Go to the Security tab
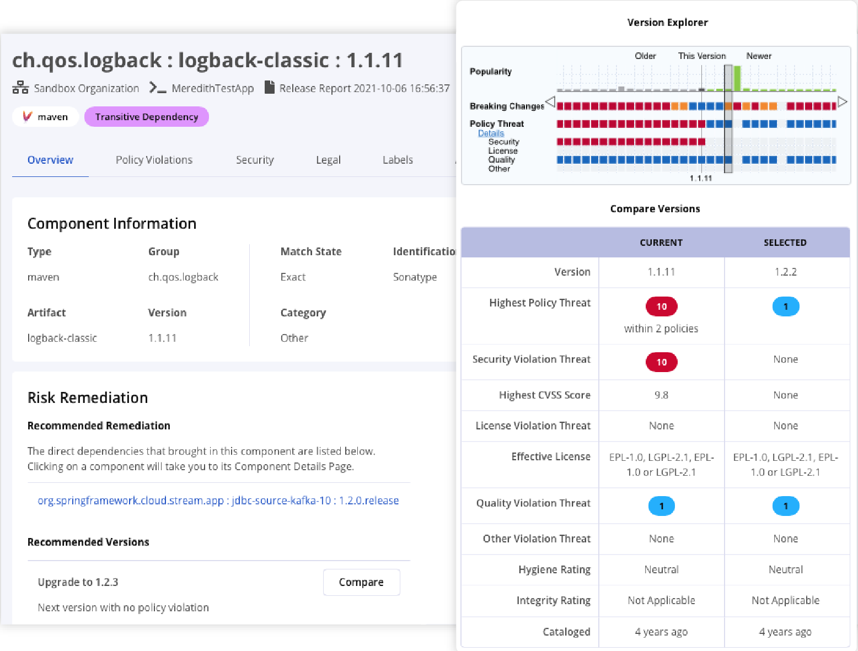This screenshot has height=651, width=858. point(255,160)
